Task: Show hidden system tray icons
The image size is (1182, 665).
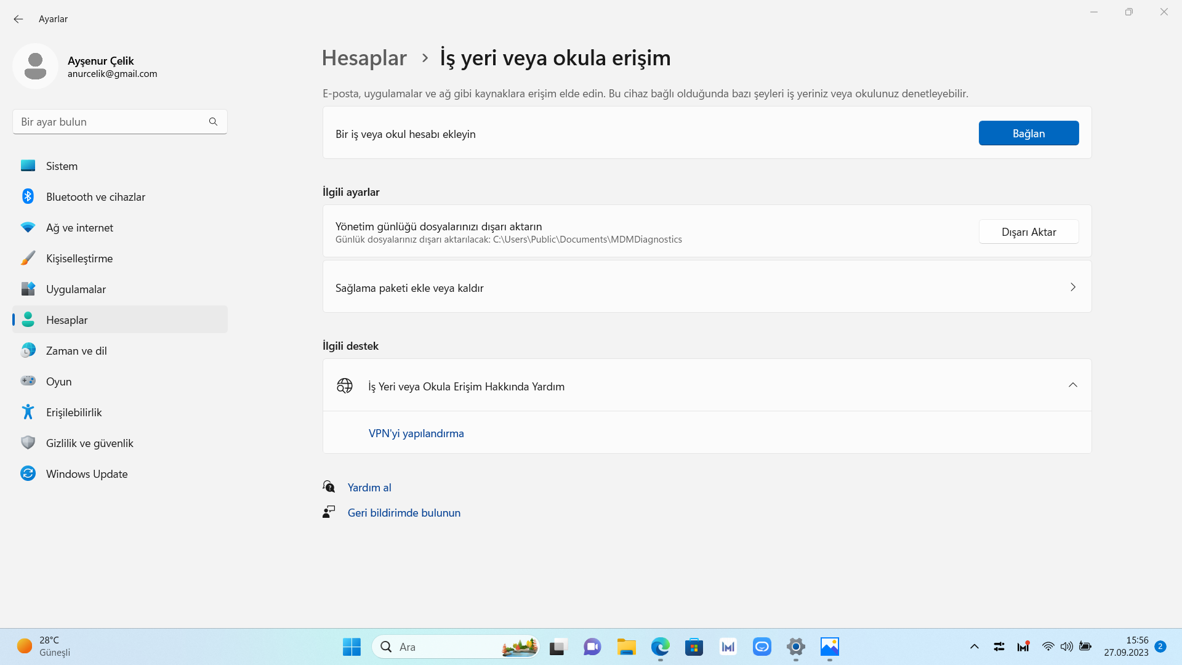Action: (x=974, y=647)
